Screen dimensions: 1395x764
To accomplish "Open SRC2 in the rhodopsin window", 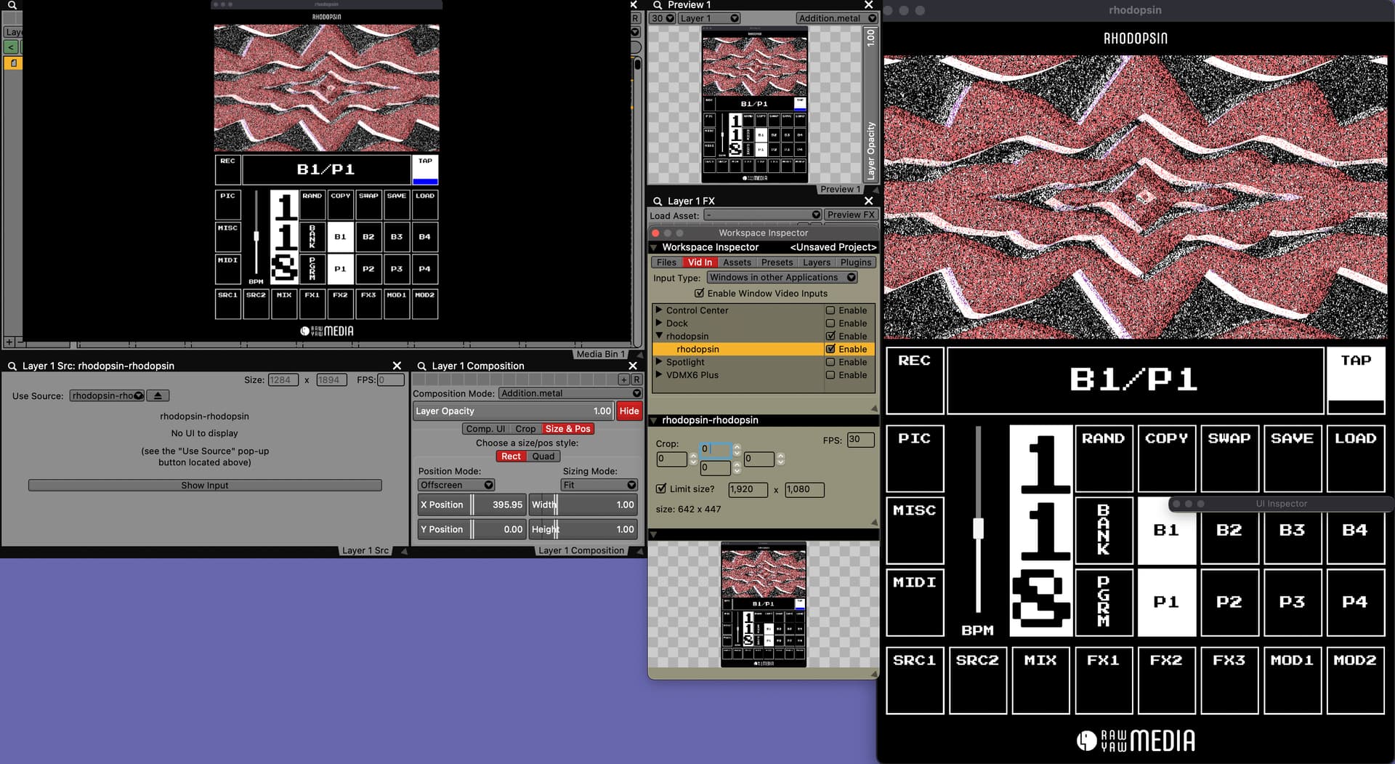I will coord(978,680).
